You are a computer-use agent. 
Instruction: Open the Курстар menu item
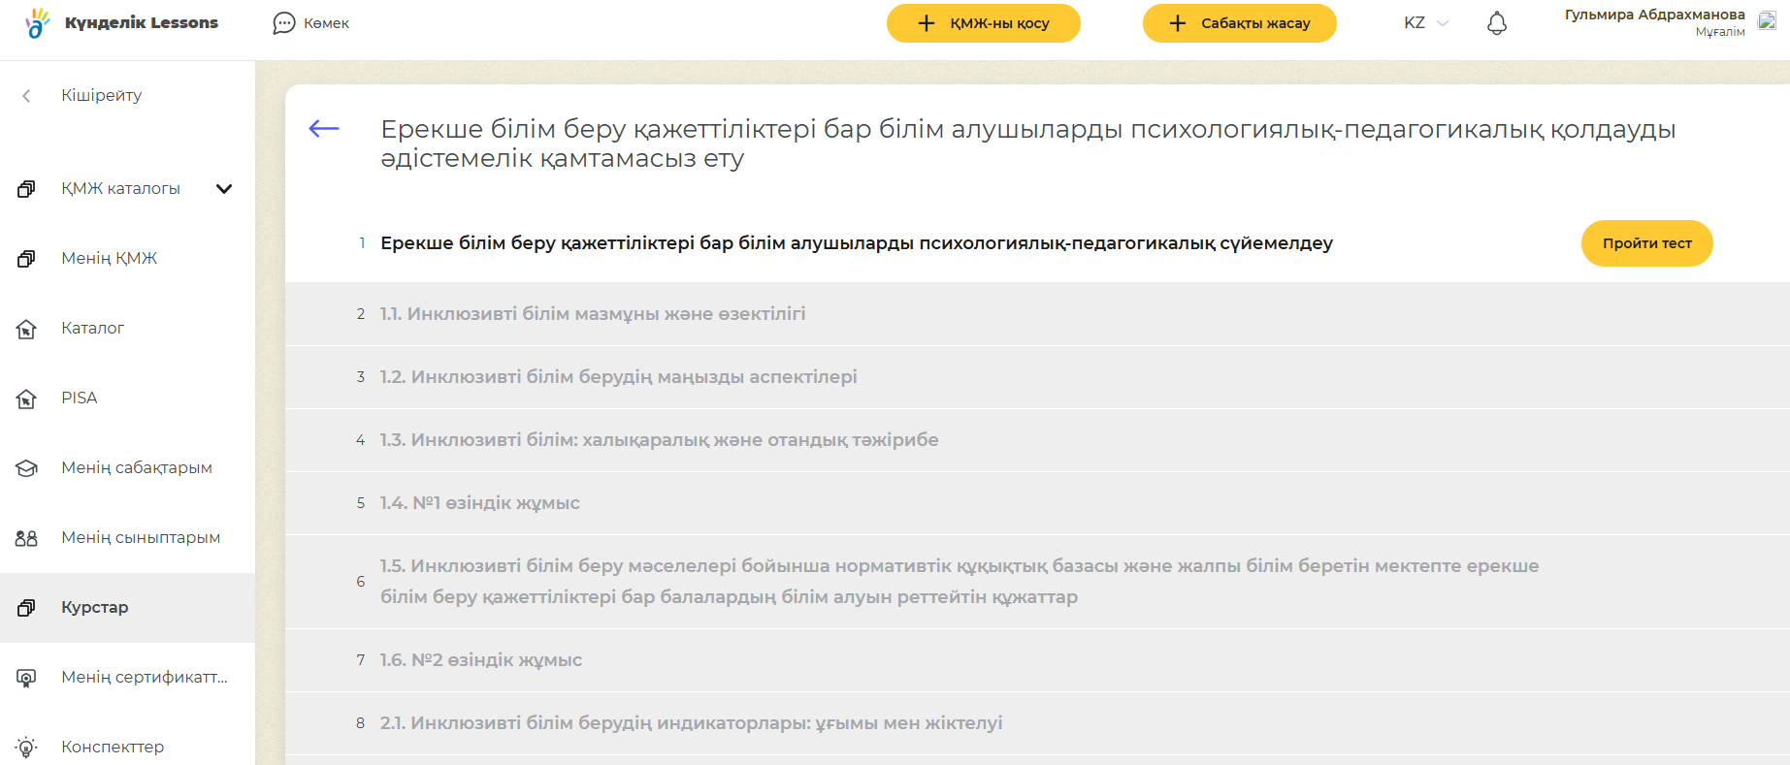click(x=95, y=607)
